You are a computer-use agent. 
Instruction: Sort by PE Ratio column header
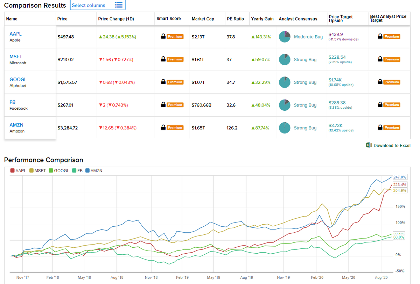pos(235,19)
